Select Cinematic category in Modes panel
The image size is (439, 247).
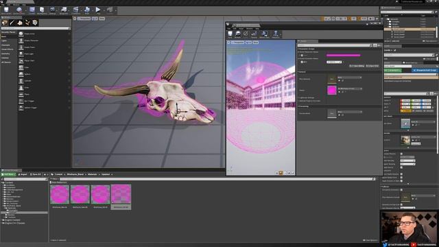(5, 45)
